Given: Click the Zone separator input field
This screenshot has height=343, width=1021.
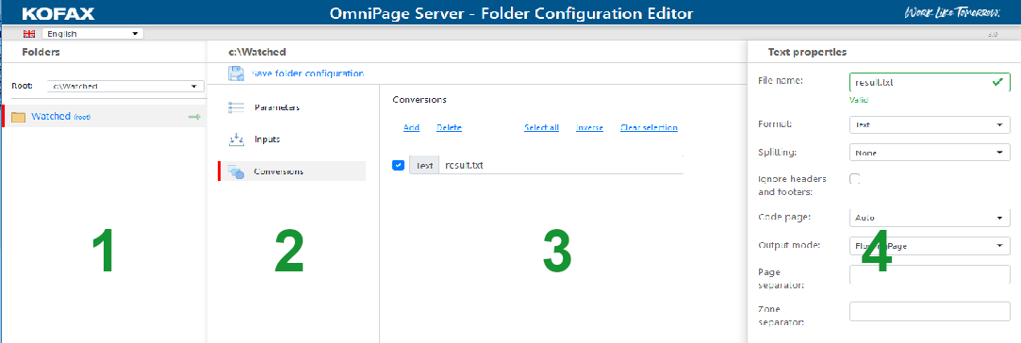Looking at the screenshot, I should point(930,311).
